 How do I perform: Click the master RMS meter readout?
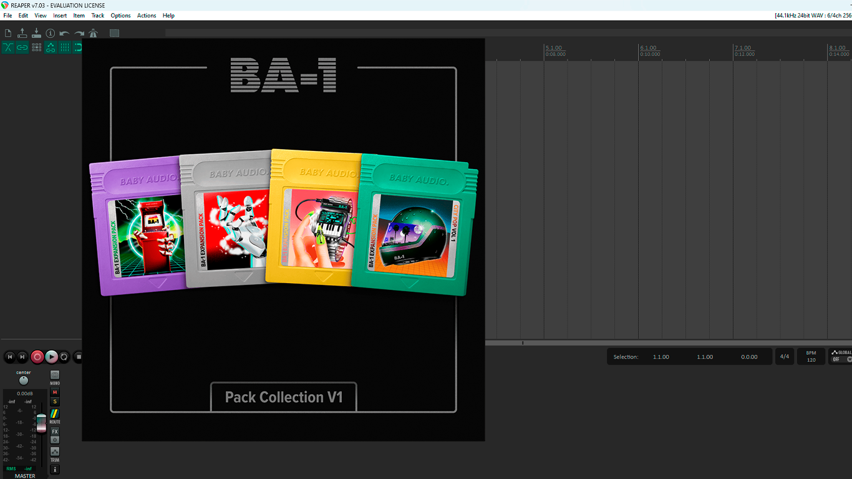19,468
